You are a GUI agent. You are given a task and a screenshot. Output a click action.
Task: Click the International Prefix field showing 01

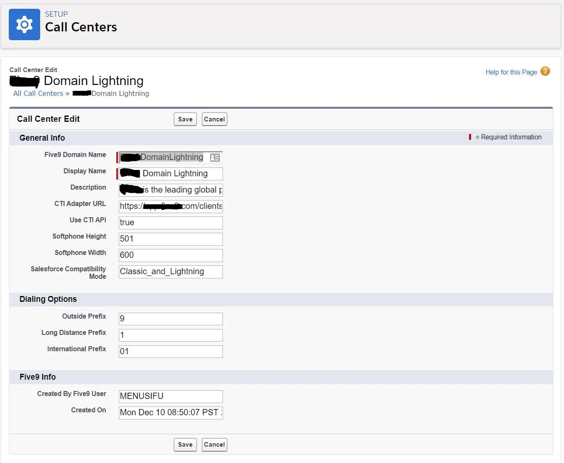(x=171, y=352)
